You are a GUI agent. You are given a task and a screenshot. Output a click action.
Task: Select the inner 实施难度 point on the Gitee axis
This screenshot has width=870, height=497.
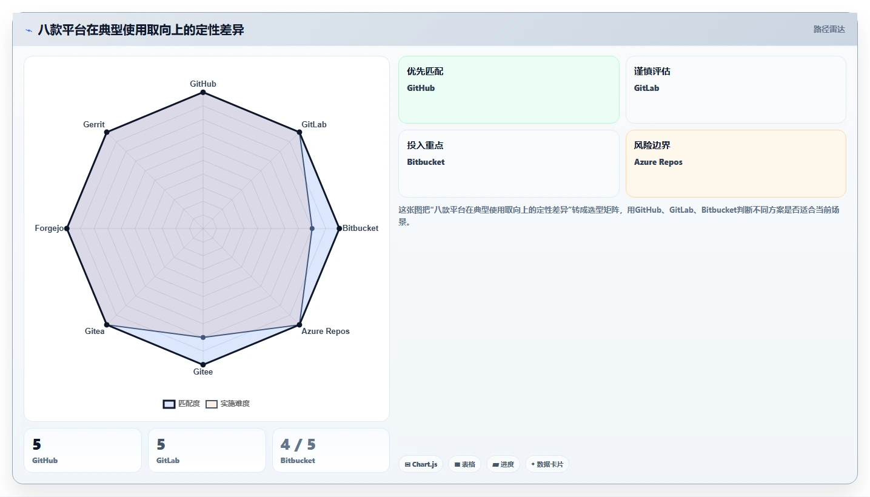coord(203,337)
